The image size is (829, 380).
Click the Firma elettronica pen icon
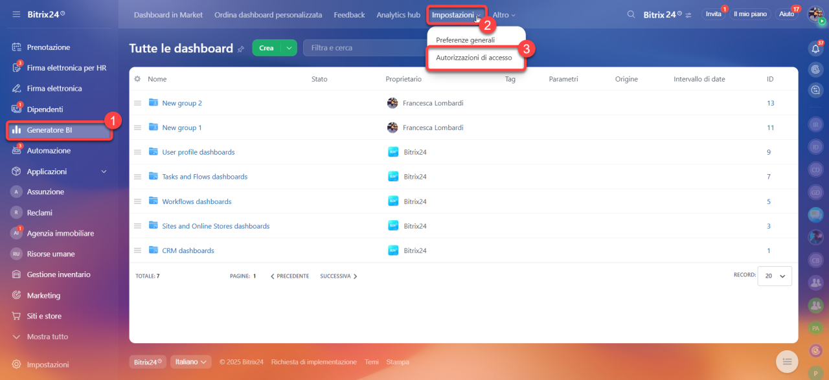point(16,89)
